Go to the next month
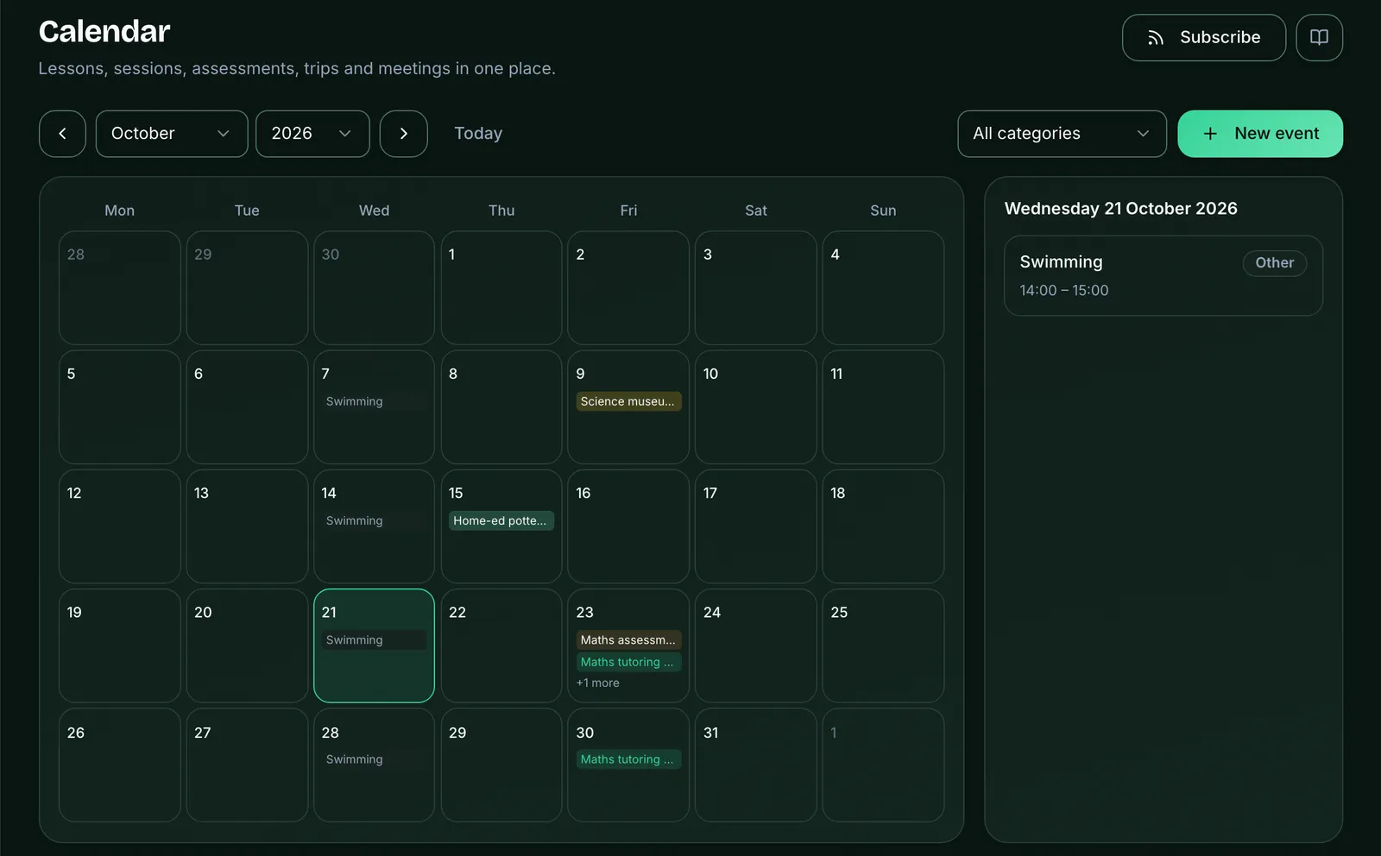Viewport: 1381px width, 856px height. click(404, 134)
